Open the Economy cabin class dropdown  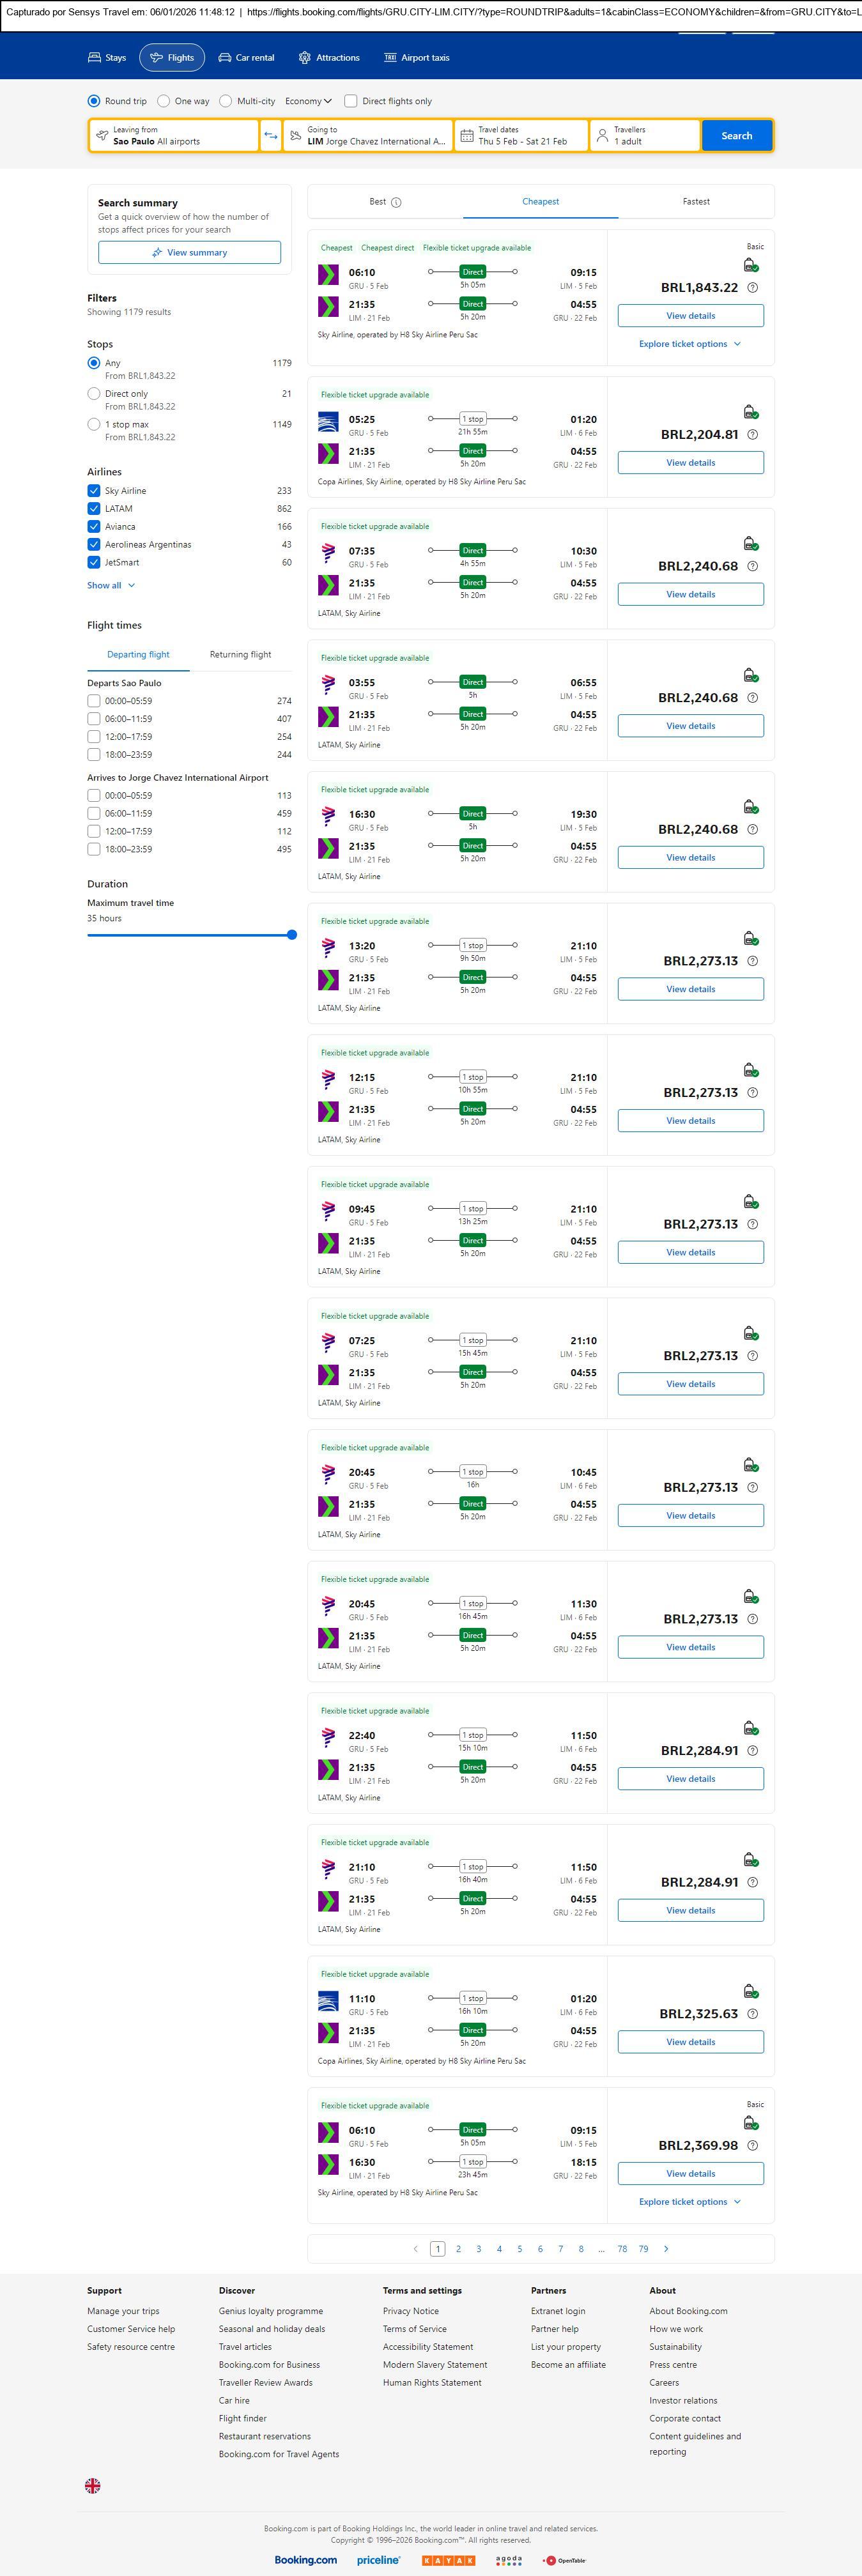tap(308, 101)
